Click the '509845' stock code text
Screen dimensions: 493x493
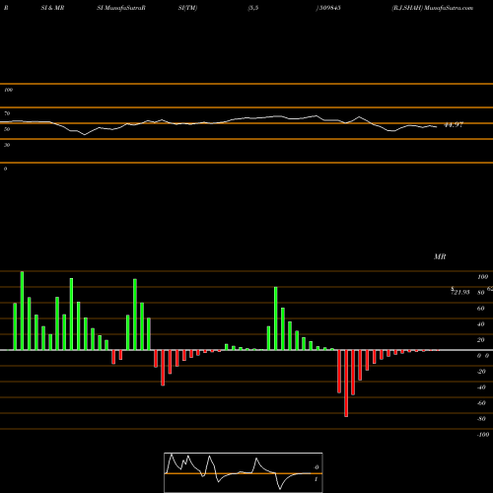330,8
